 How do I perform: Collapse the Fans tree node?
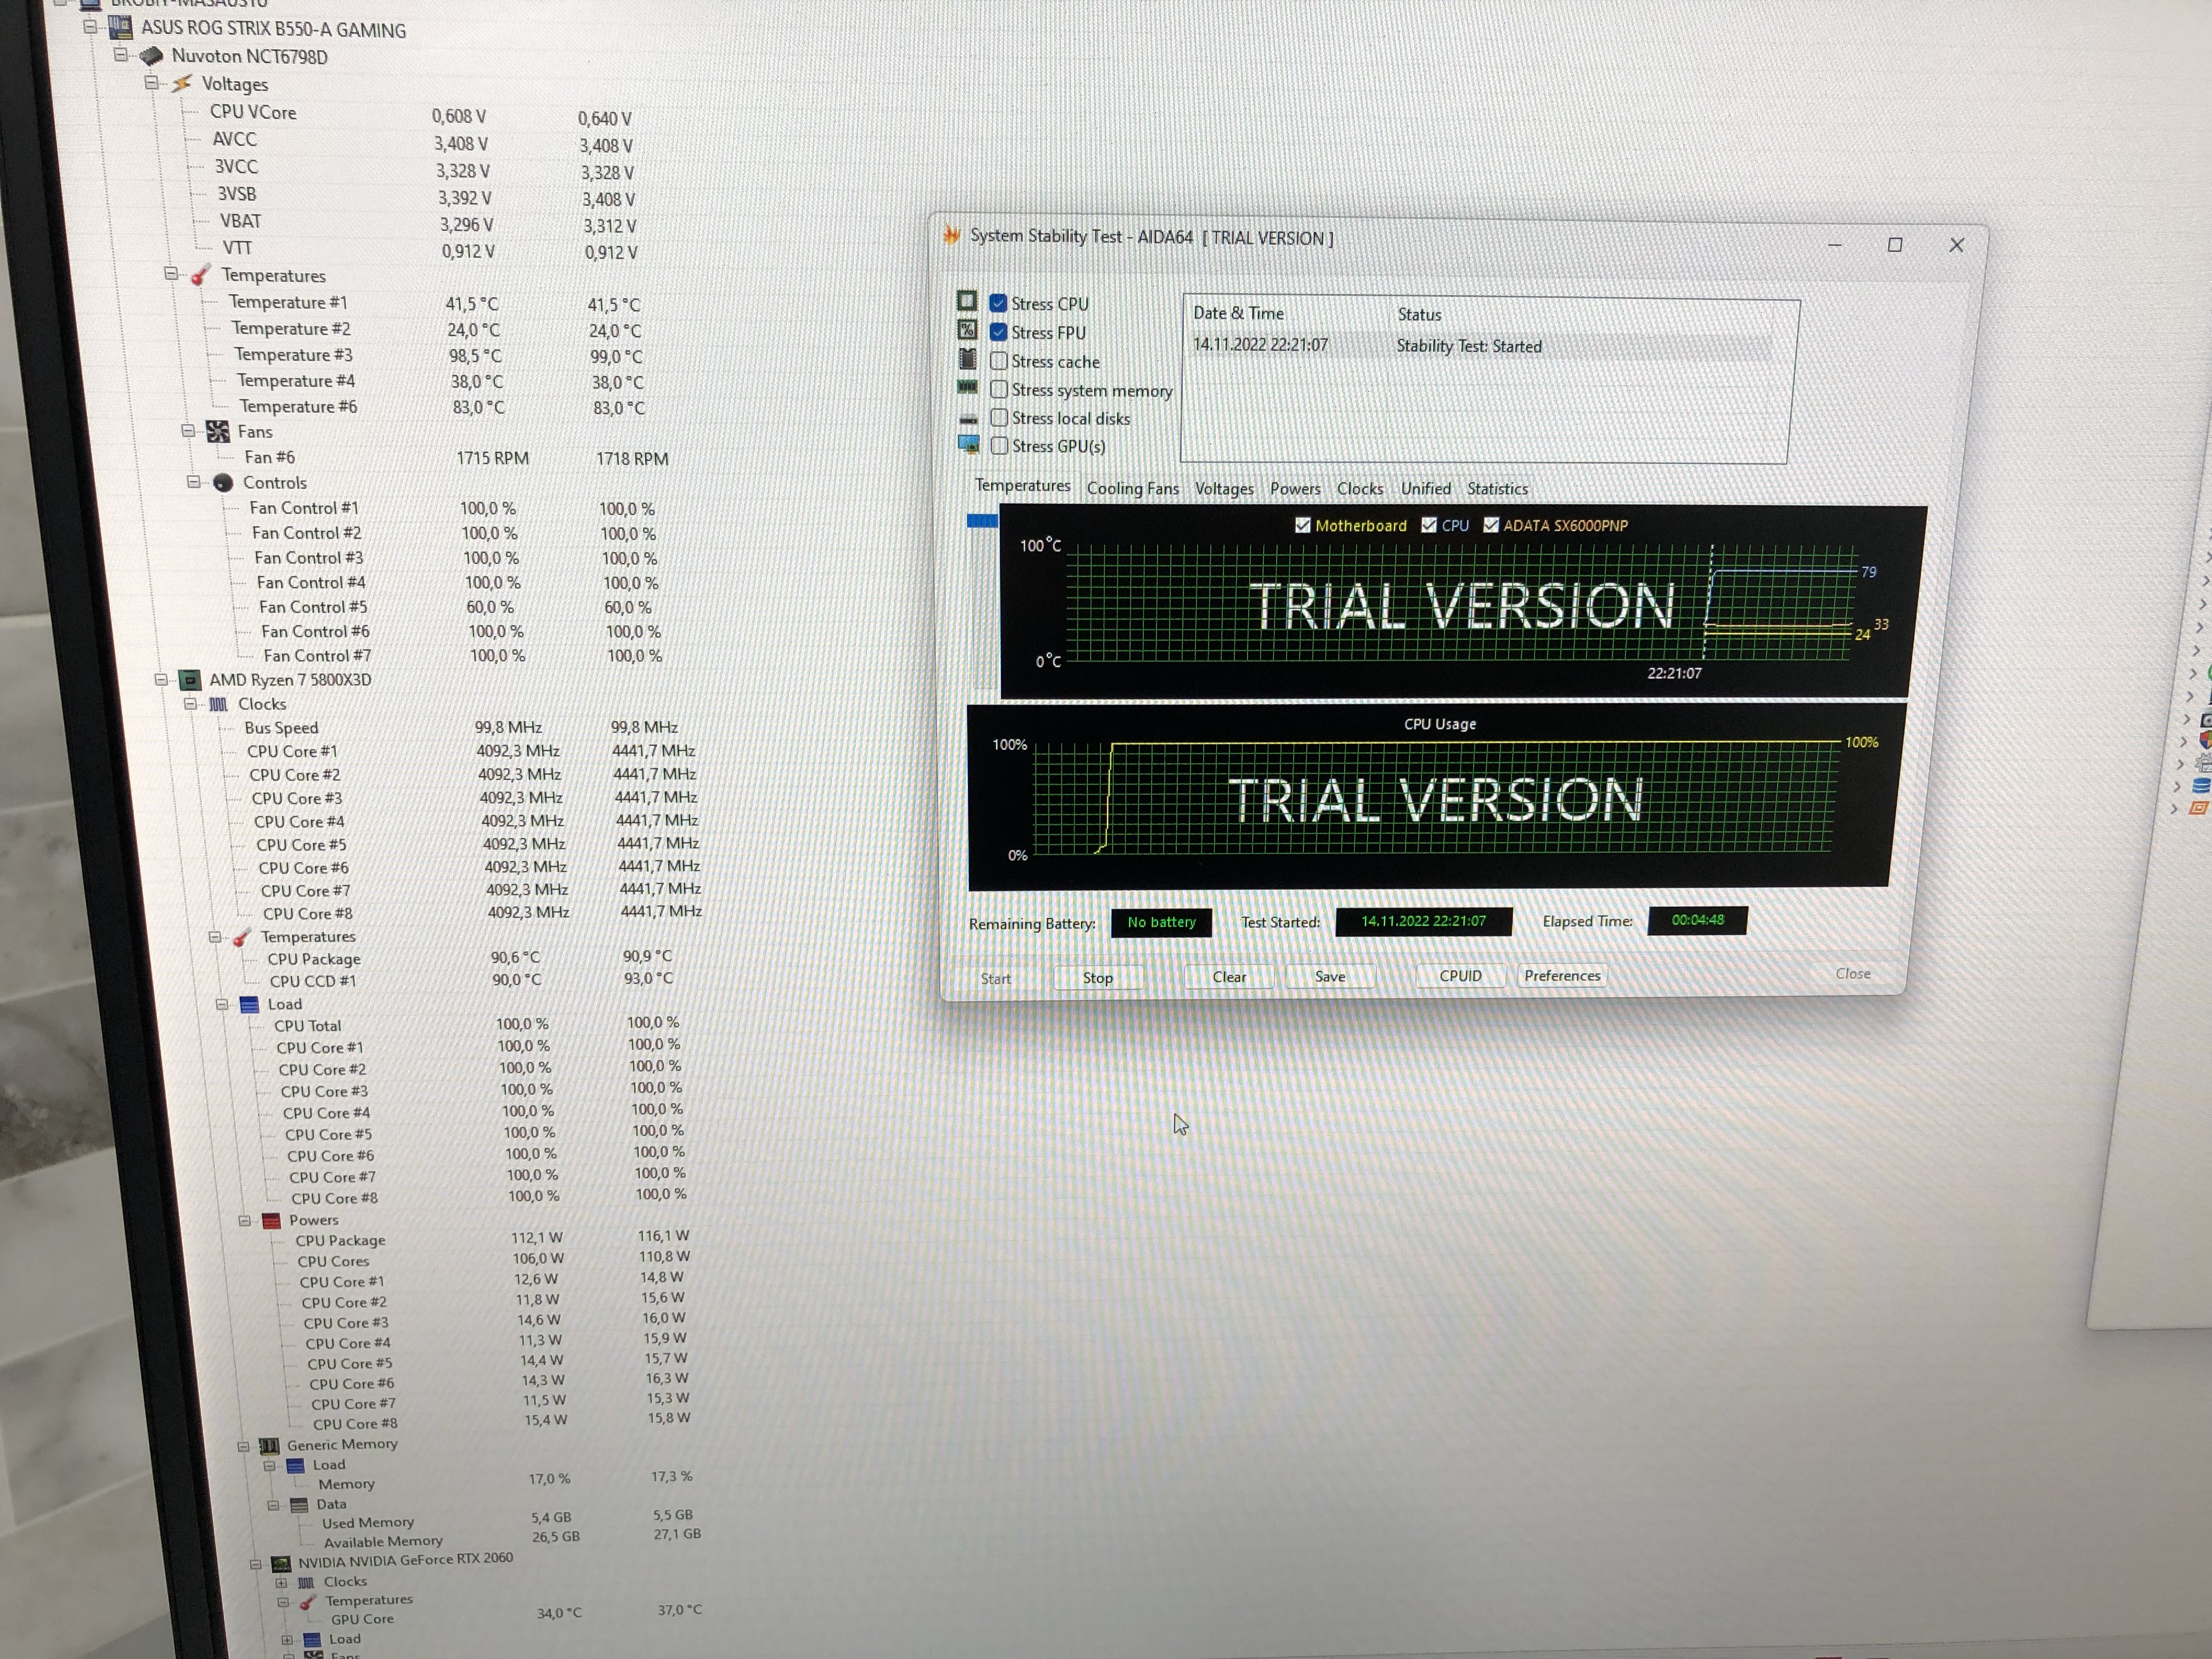tap(188, 430)
